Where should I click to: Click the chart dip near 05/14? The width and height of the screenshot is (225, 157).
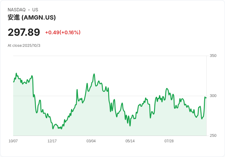130,126
